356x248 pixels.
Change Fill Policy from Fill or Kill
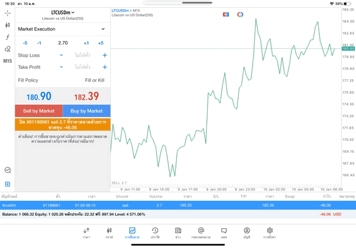click(95, 80)
